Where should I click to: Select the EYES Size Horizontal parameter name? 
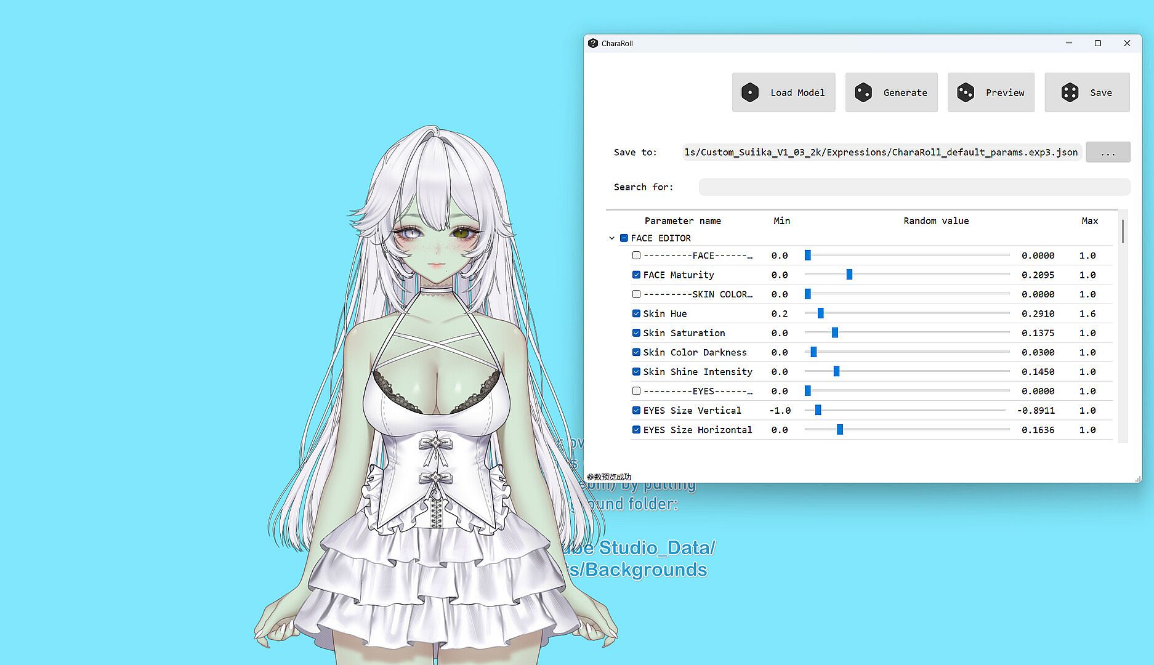698,430
